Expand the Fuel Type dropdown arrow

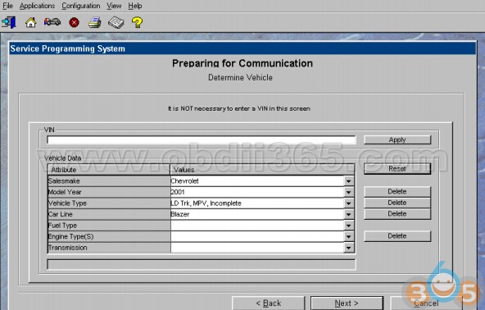[x=348, y=226]
